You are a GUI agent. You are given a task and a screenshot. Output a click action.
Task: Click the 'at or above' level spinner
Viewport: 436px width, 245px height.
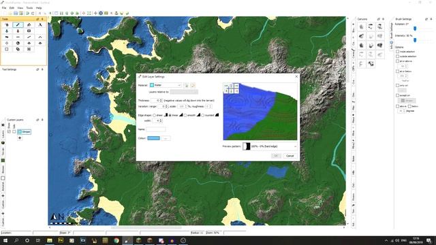tap(403, 66)
